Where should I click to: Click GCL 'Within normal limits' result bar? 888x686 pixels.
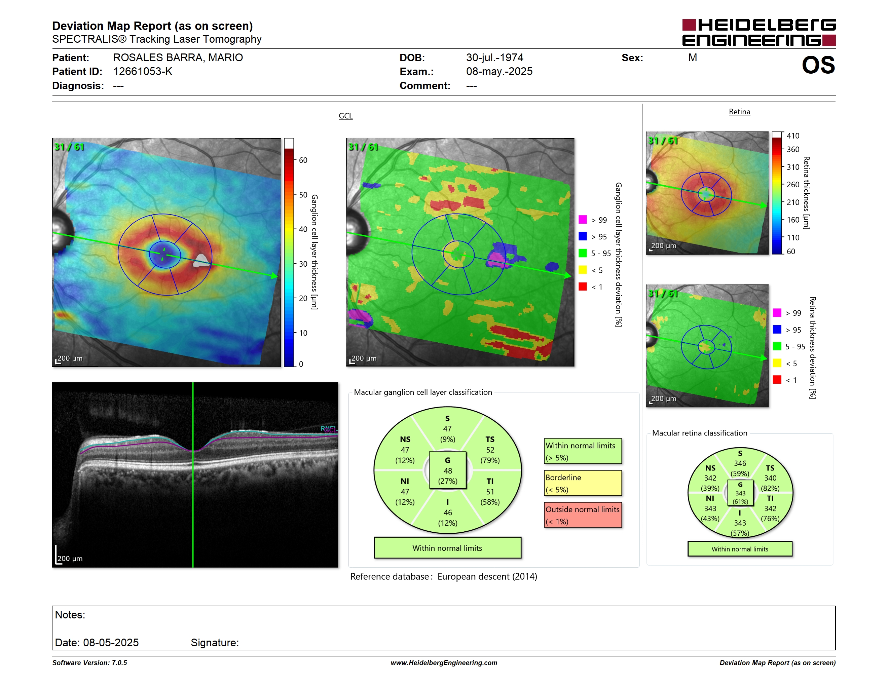[x=447, y=548]
